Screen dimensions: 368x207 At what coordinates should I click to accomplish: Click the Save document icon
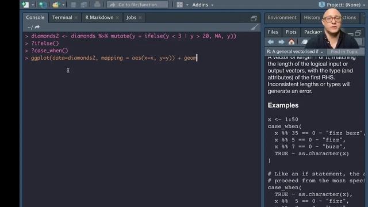[74, 5]
